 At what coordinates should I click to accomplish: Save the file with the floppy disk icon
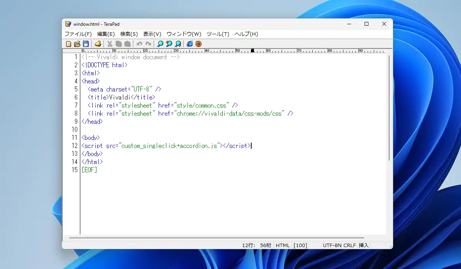click(x=86, y=44)
